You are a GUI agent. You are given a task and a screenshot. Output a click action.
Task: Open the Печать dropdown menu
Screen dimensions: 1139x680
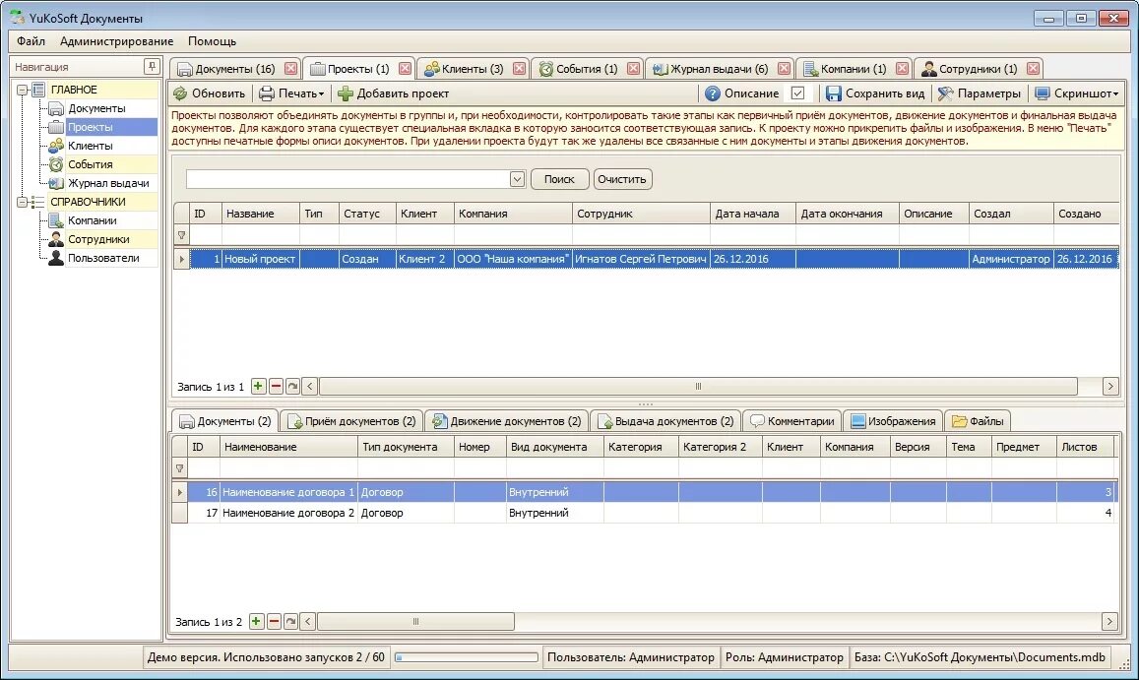tap(321, 93)
